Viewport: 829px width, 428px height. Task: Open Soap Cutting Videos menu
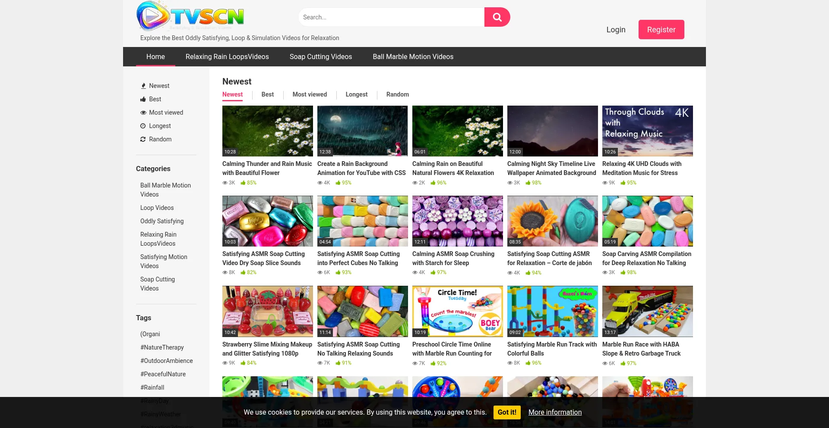pyautogui.click(x=321, y=56)
